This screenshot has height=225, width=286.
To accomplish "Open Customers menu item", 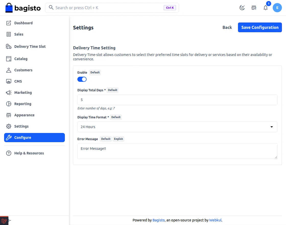I will point(34,70).
